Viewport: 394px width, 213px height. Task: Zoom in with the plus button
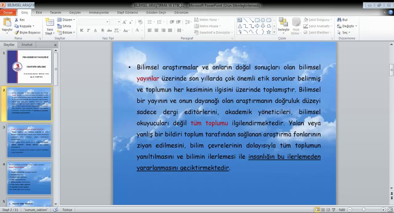[383, 210]
